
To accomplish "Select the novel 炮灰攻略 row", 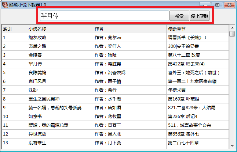I will 37,37.
